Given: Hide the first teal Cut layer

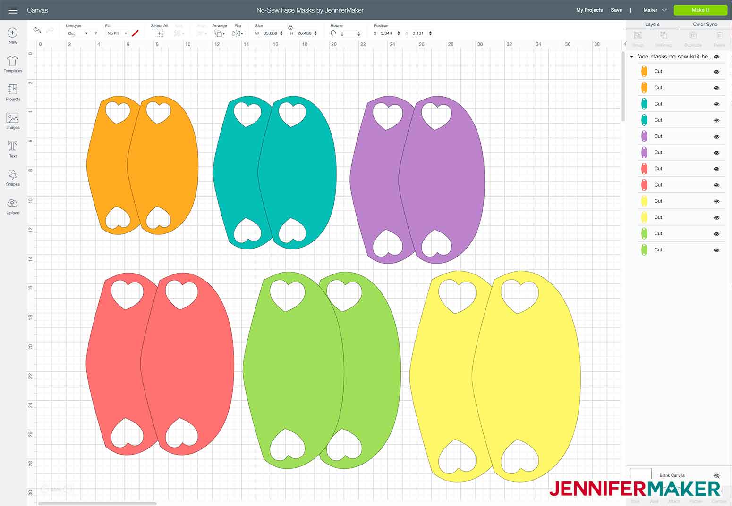Looking at the screenshot, I should [716, 104].
